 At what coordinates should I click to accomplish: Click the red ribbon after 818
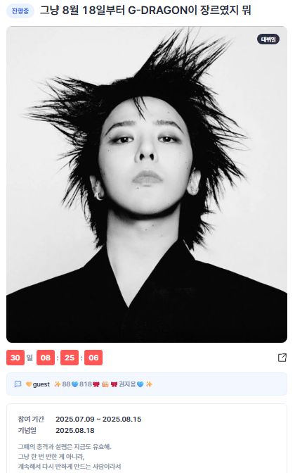(x=96, y=384)
